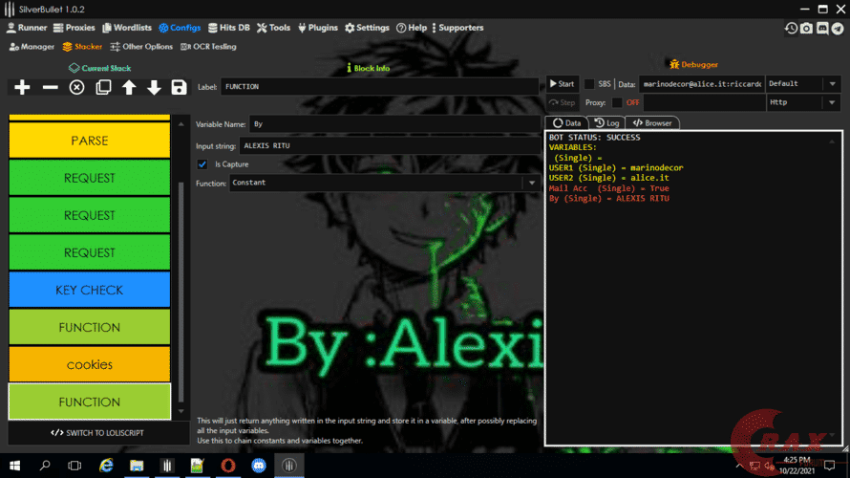Switch to the debugger Log tab
Screen dimensions: 850x478
(606, 123)
